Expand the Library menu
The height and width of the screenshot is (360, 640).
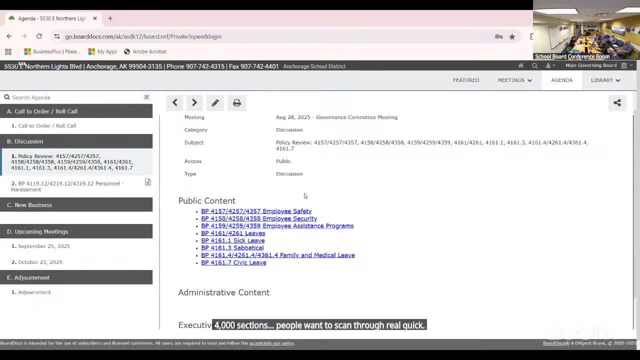click(605, 80)
